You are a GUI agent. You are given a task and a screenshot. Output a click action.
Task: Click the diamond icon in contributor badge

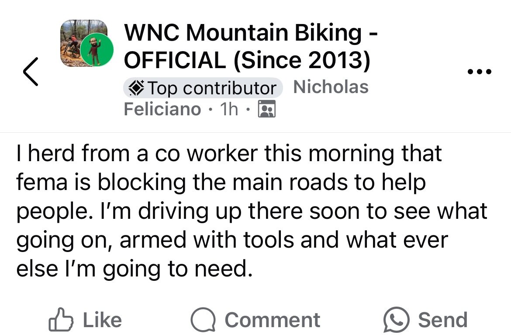point(137,88)
